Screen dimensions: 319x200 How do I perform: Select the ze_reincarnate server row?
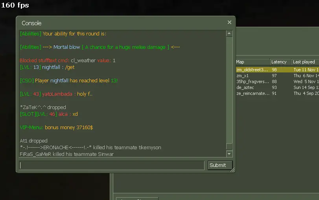point(275,93)
